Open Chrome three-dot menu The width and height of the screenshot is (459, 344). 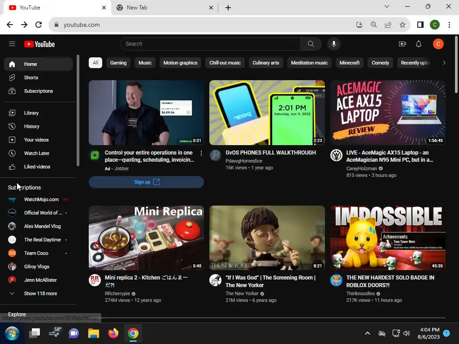point(449,25)
